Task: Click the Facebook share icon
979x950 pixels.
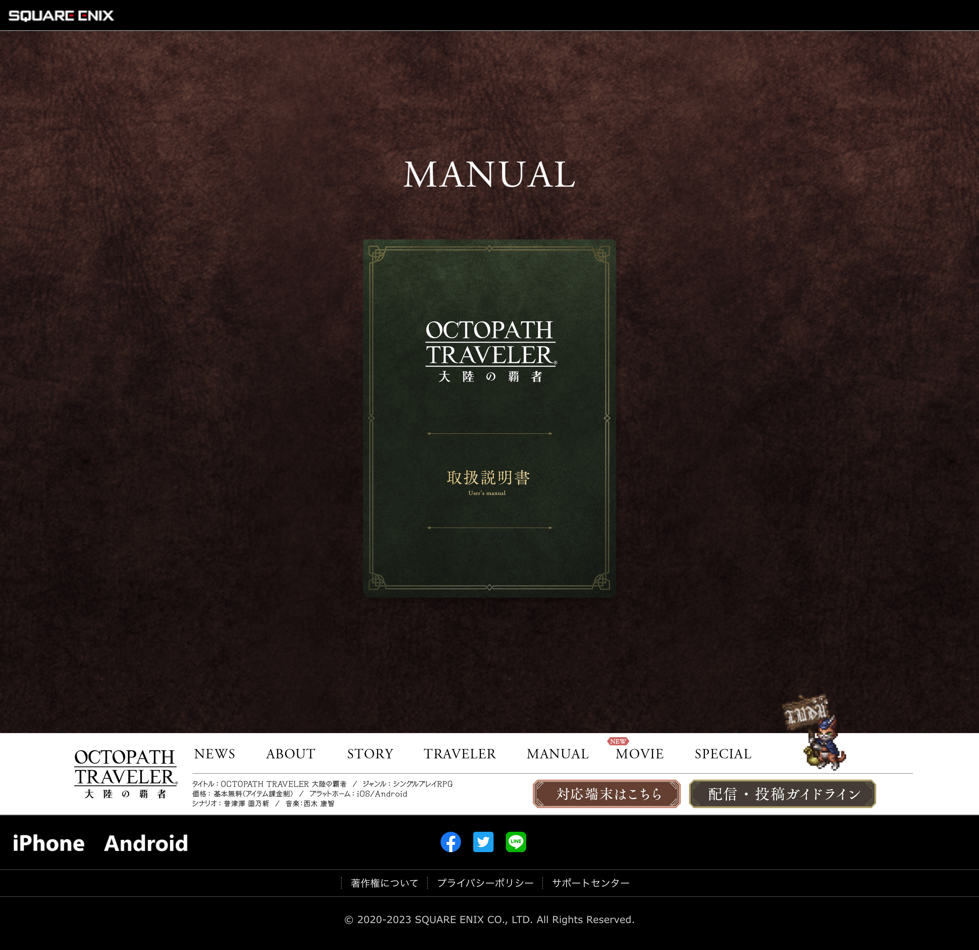Action: (x=450, y=842)
